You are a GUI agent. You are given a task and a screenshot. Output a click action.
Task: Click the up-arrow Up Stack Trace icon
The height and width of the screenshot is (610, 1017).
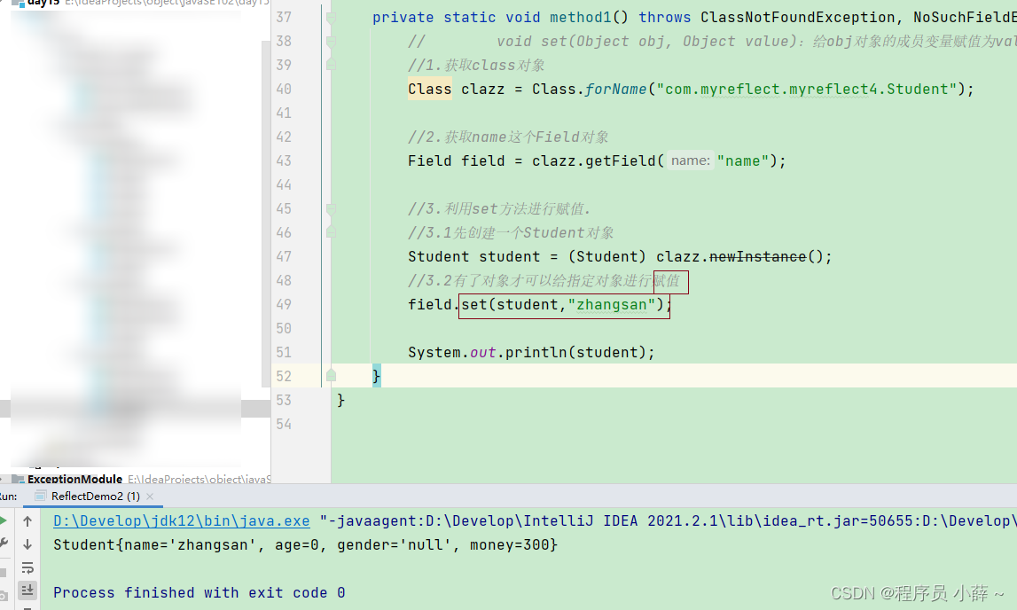click(27, 520)
